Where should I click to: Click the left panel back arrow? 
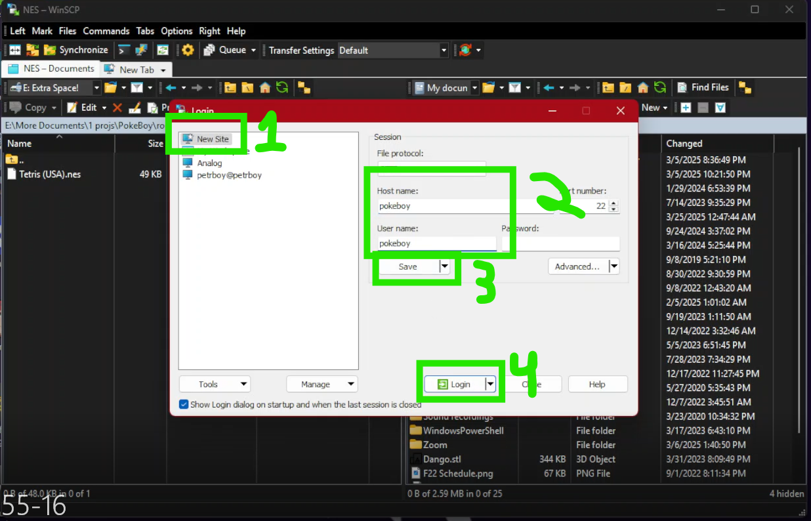tap(171, 87)
